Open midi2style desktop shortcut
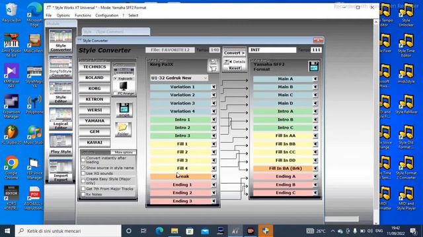423x237 pixels. (406, 74)
